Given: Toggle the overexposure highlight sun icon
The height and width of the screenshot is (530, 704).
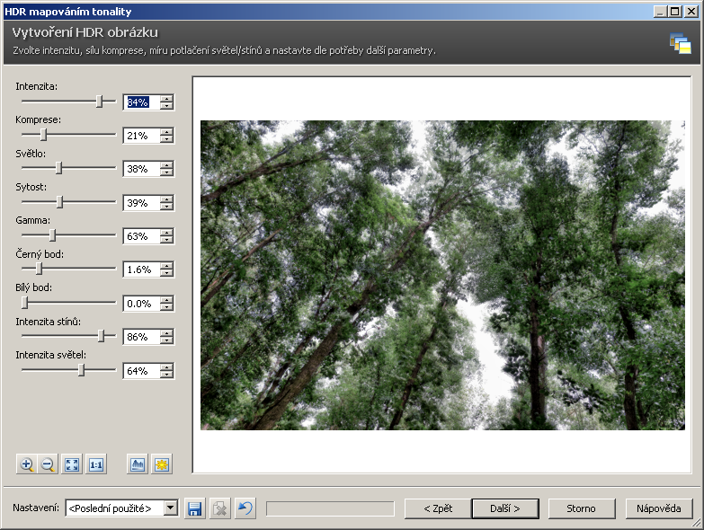Looking at the screenshot, I should tap(161, 464).
